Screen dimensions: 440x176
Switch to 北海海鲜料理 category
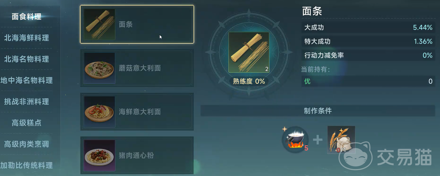pos(27,38)
